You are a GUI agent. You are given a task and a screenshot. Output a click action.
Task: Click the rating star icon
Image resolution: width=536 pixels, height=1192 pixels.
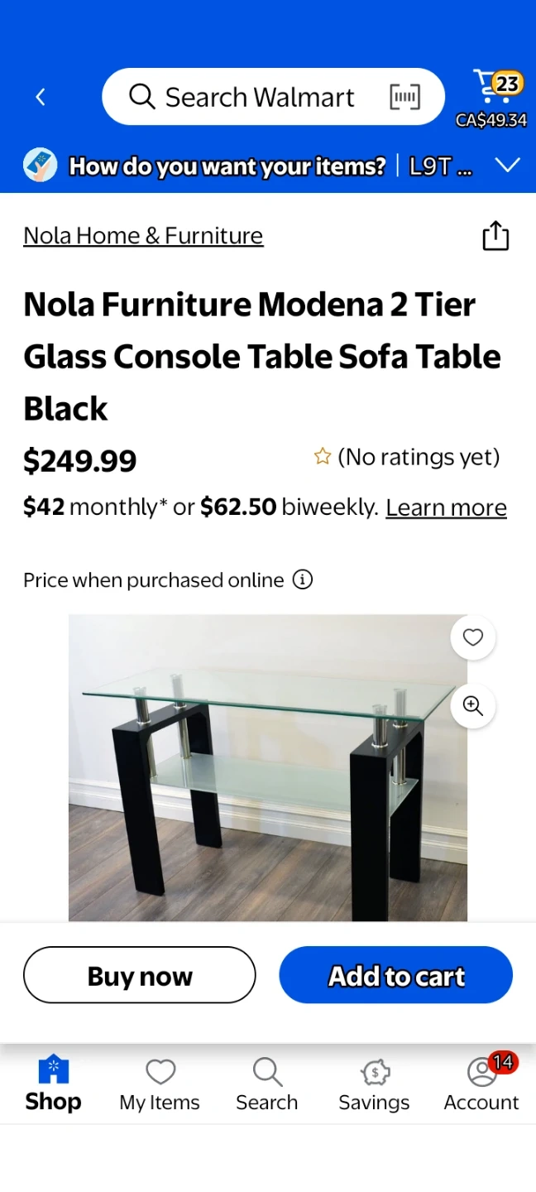(323, 457)
